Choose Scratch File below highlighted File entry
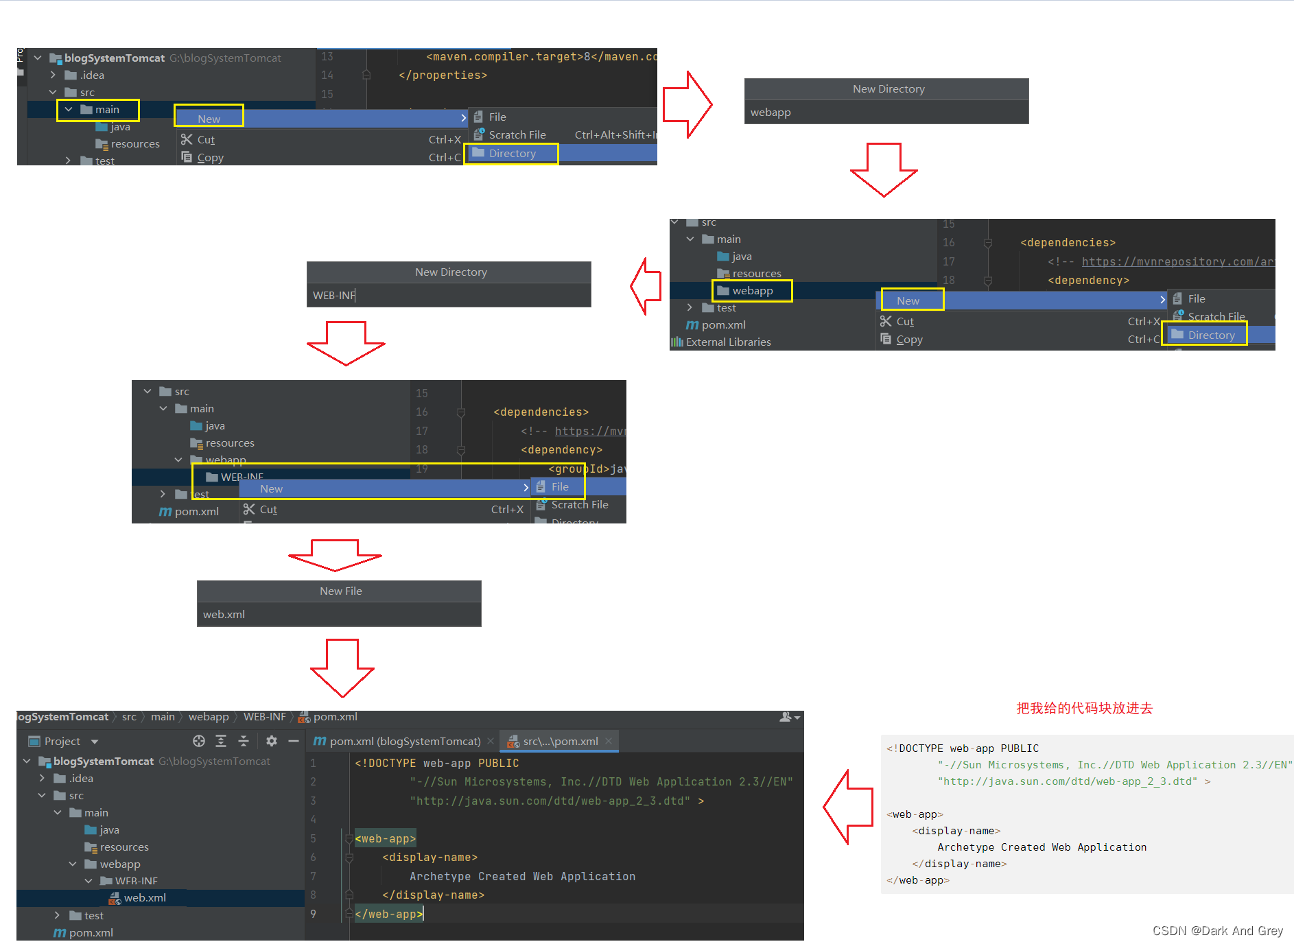 coord(580,505)
